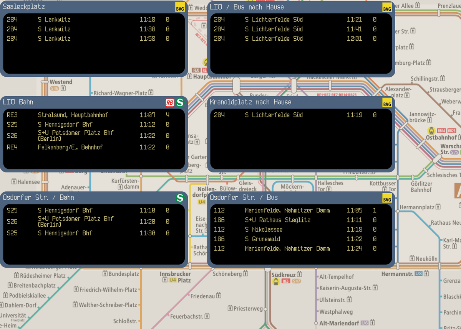Select the 11:58 S Lankwitz departure row
Viewport: 461px width, 329px height.
click(x=94, y=39)
